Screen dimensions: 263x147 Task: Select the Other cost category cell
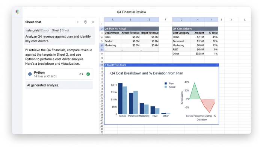181,54
